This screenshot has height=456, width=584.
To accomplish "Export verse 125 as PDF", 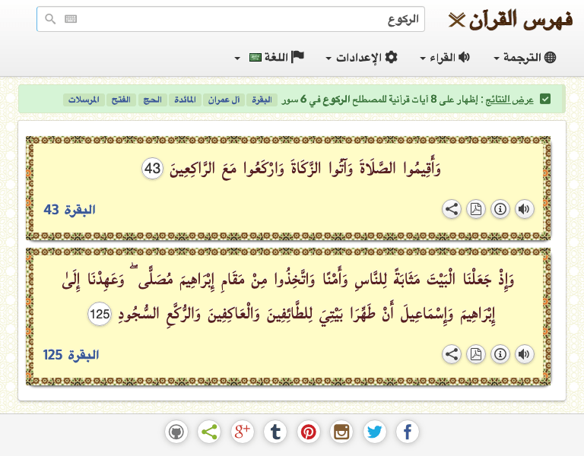I will (476, 354).
